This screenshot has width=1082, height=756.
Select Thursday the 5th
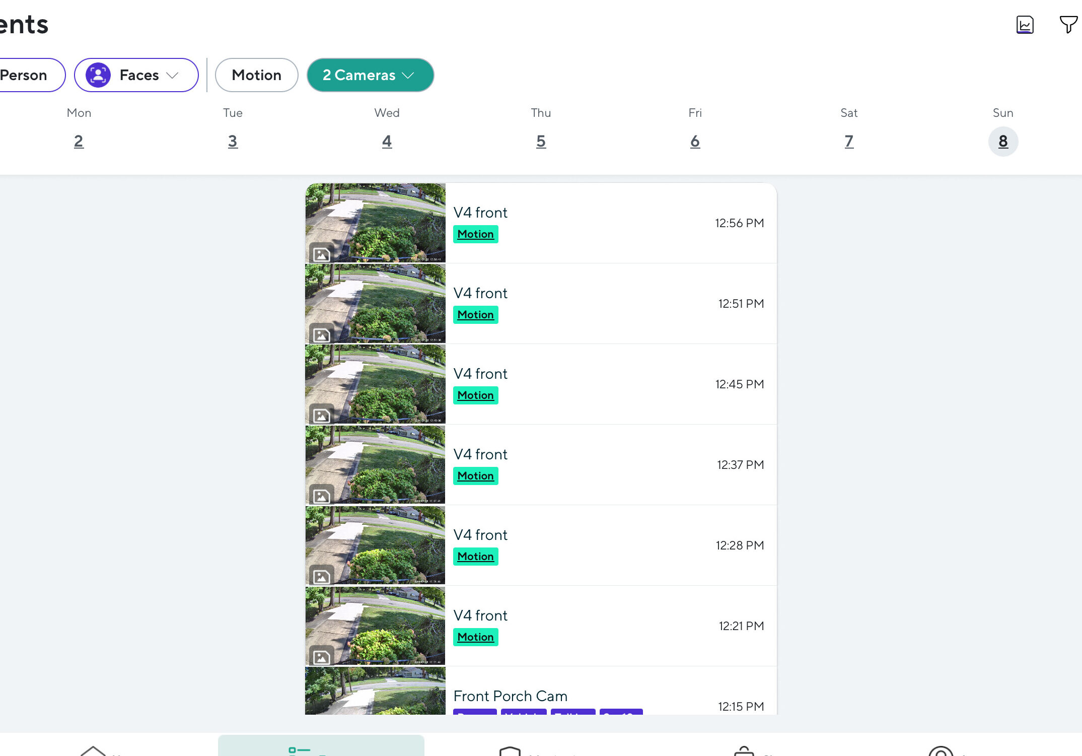click(x=541, y=141)
